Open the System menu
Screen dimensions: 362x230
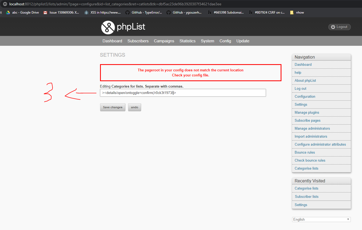coord(208,41)
